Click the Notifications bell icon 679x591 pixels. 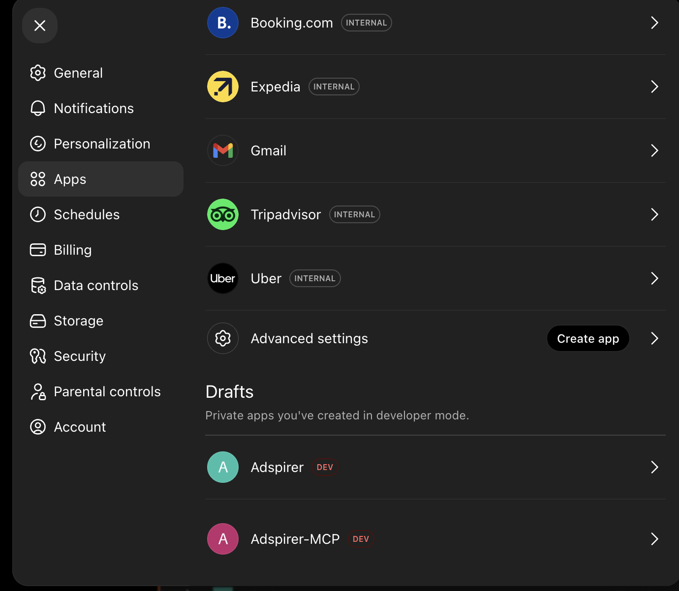(x=38, y=108)
